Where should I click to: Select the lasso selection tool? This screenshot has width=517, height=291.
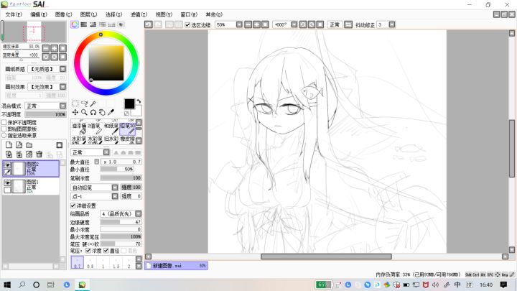pyautogui.click(x=85, y=104)
